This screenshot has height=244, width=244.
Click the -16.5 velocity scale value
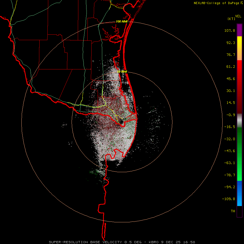[x=230, y=127]
